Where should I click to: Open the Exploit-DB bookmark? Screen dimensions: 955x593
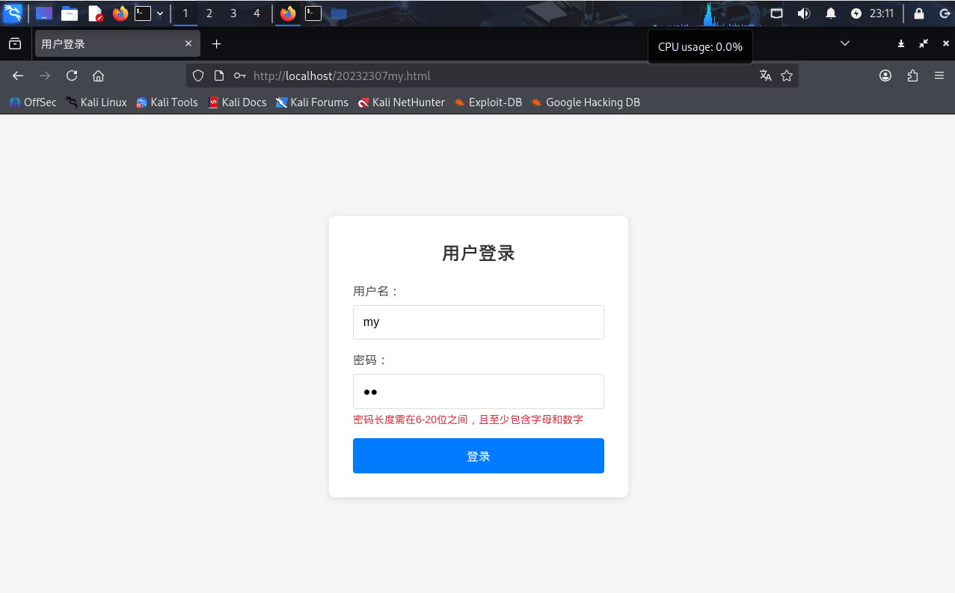488,102
